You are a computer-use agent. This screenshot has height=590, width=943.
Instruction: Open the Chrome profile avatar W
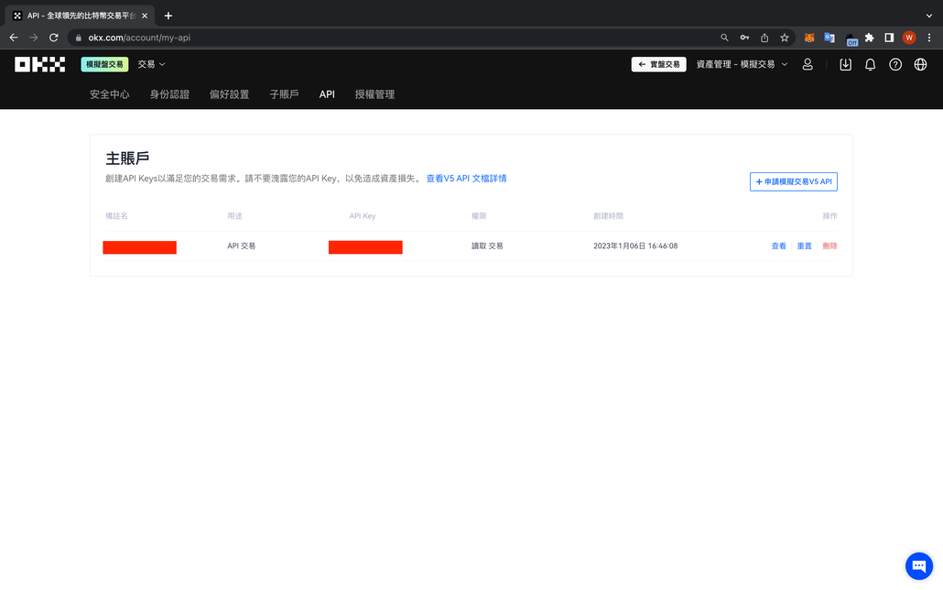coord(909,38)
